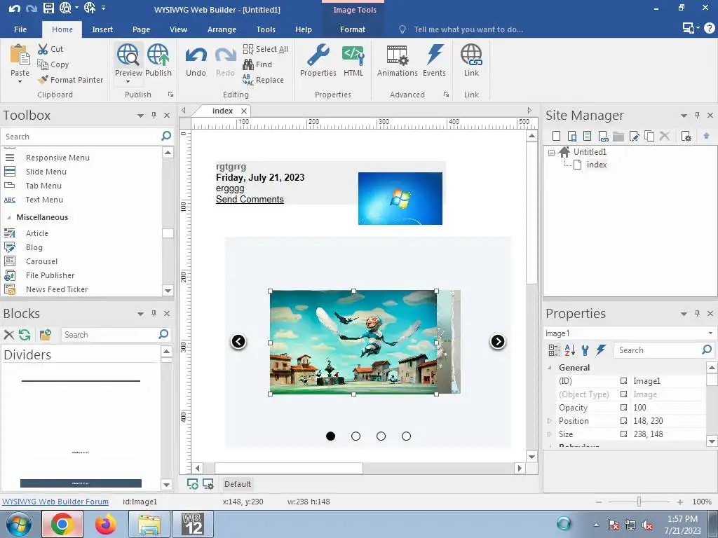Screen dimensions: 718x538
Task: Switch to the Page ribbon tab
Action: coord(141,29)
